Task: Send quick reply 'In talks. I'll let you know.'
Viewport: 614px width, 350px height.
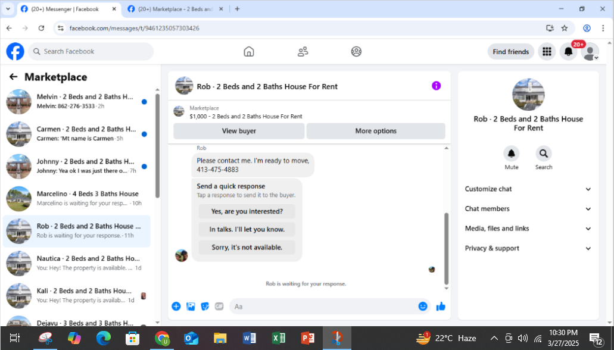Action: (247, 229)
